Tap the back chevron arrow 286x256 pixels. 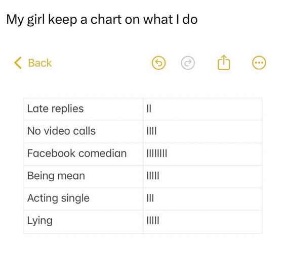pos(18,63)
